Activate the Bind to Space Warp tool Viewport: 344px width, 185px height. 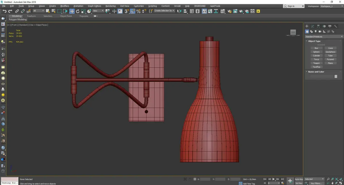click(x=29, y=11)
